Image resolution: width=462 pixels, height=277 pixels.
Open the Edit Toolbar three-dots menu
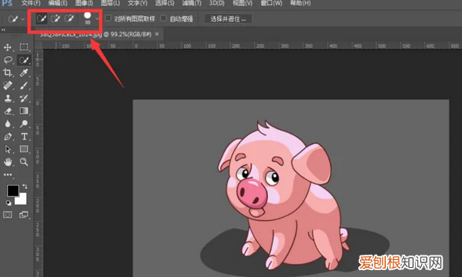(8, 175)
